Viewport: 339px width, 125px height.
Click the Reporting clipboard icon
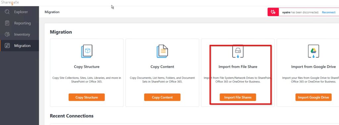pos(7,23)
